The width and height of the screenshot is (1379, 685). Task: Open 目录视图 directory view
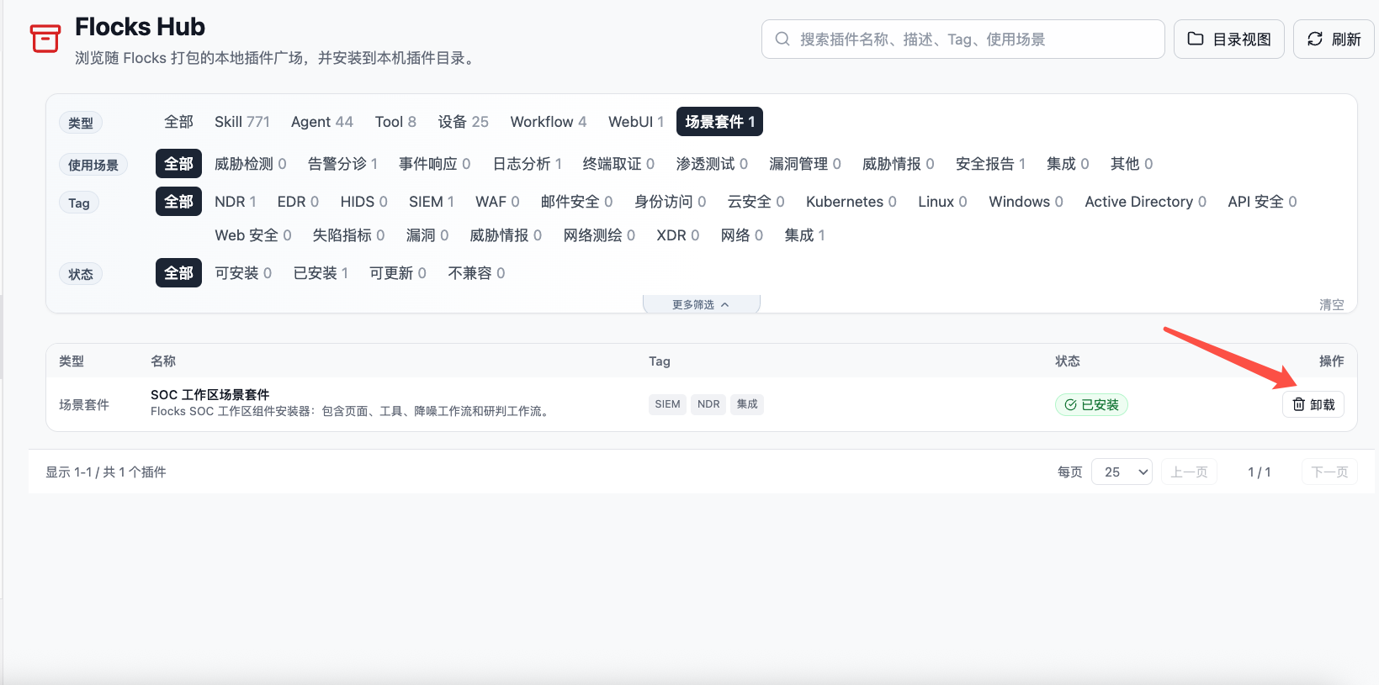click(1228, 40)
